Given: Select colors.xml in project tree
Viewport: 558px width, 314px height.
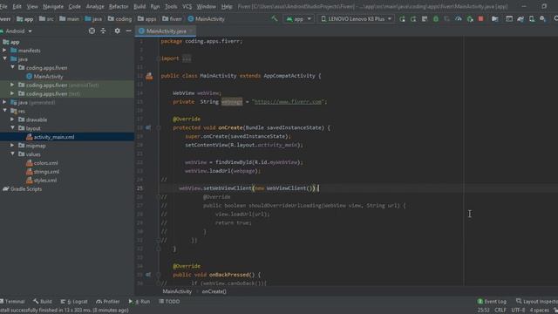Looking at the screenshot, I should pos(42,163).
